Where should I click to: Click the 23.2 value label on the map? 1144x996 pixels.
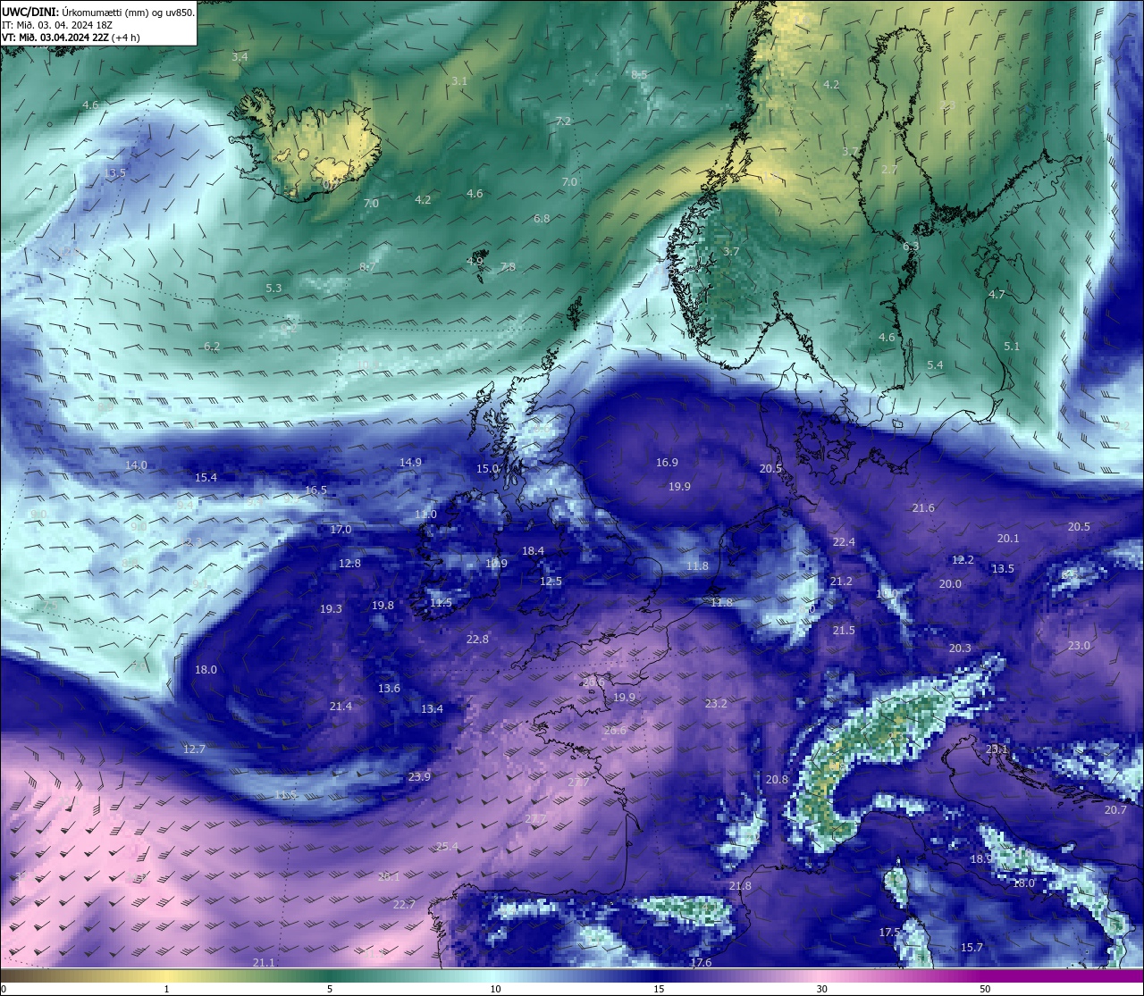click(716, 704)
